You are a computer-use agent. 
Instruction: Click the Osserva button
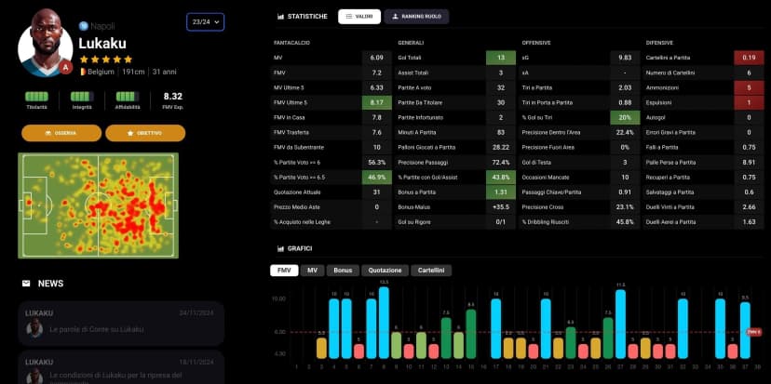coord(61,133)
